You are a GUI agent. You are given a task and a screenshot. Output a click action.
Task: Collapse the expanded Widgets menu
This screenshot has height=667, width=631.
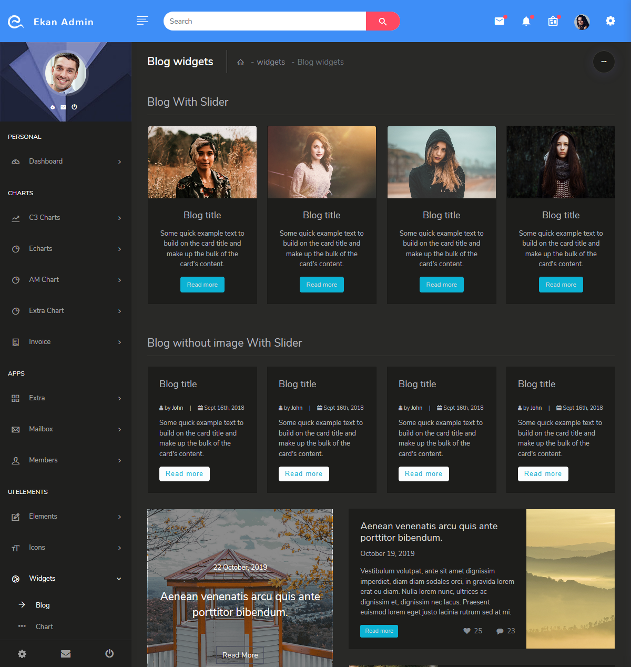119,579
